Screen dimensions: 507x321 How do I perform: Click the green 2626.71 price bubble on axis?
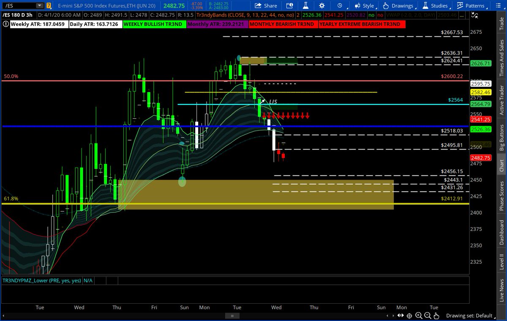click(481, 63)
